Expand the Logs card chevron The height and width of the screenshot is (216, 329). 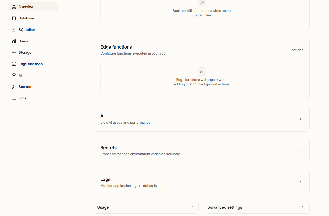click(300, 182)
